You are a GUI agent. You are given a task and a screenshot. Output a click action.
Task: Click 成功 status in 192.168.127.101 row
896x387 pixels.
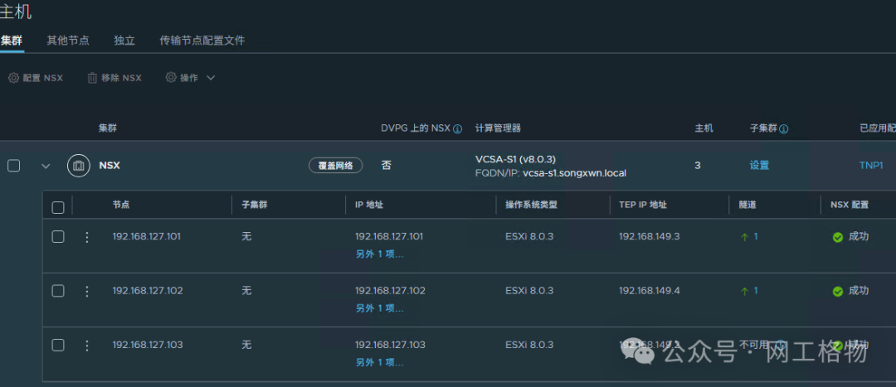[x=859, y=236]
